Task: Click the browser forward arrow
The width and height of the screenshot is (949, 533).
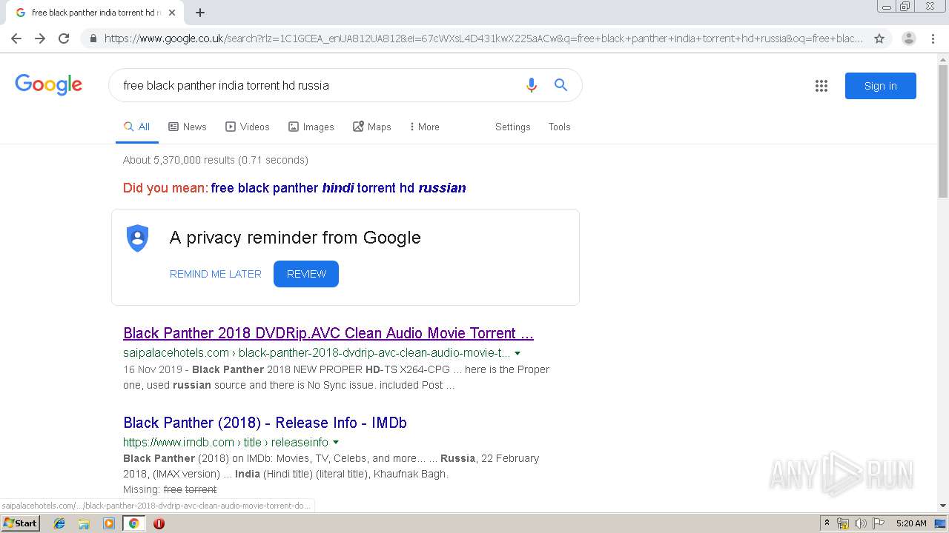Action: 40,38
